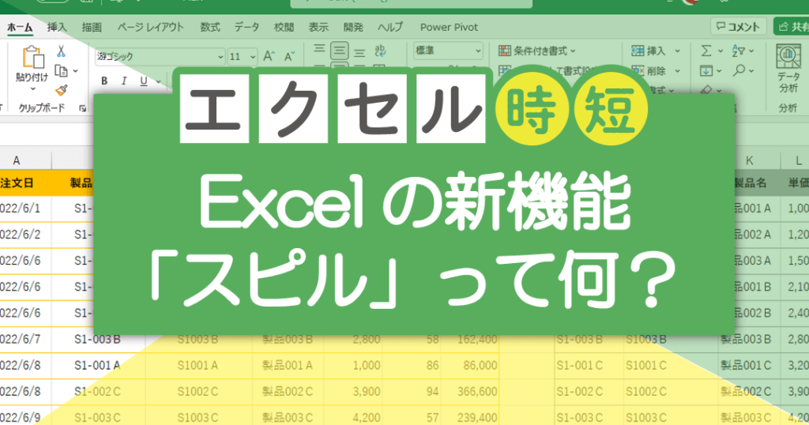Screen dimensions: 809x425
Task: Open the 挿入 ribbon tab
Action: [57, 28]
